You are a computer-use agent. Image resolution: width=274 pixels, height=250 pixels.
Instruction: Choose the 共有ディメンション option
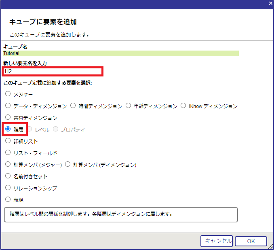8,118
